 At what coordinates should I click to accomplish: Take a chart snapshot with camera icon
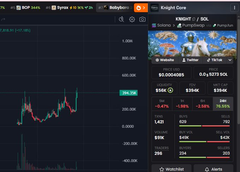coord(142,19)
